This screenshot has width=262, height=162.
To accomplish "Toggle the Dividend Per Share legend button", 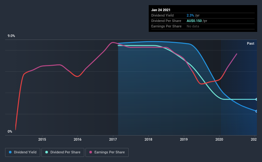I will (63, 152).
